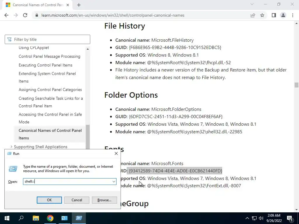Click the highlighted Fonts GUID text
The image size is (299, 224).
[175, 171]
